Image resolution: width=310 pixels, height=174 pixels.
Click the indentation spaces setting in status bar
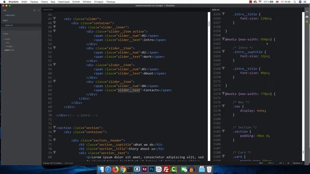point(297,163)
